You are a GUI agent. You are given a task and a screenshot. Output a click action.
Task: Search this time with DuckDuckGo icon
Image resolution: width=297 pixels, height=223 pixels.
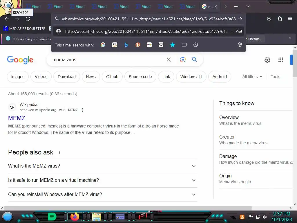[x=138, y=45]
